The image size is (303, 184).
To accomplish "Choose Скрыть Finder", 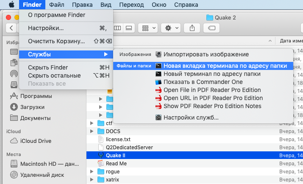I will pos(66,67).
